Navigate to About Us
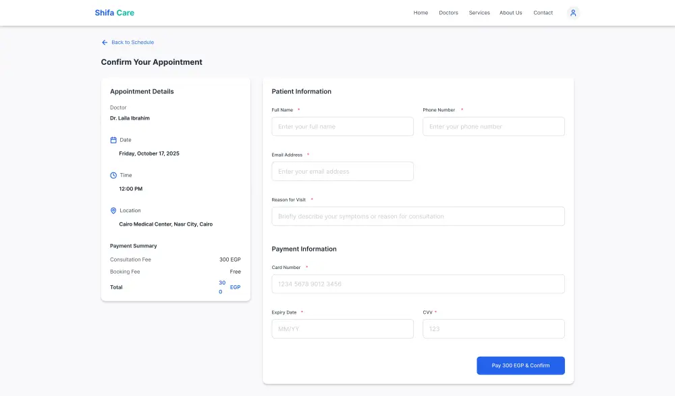 (x=510, y=13)
